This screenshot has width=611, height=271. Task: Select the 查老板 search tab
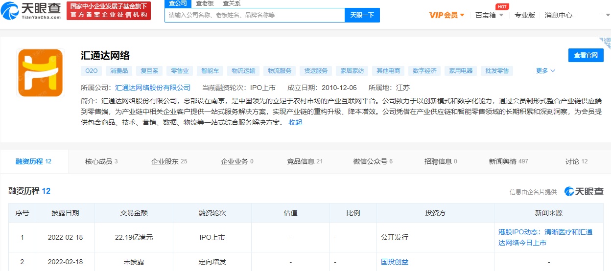(205, 3)
